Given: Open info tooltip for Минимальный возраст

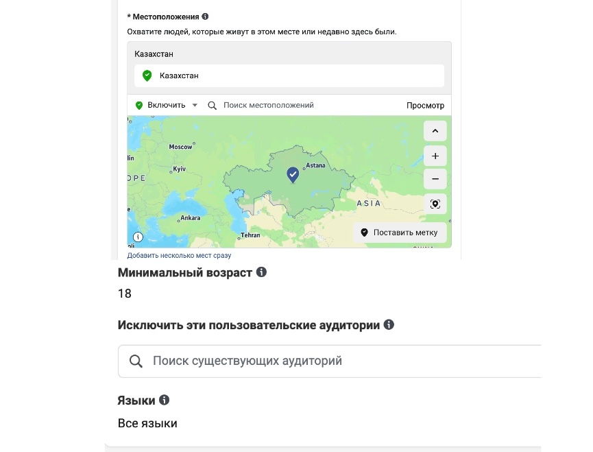Looking at the screenshot, I should point(261,272).
